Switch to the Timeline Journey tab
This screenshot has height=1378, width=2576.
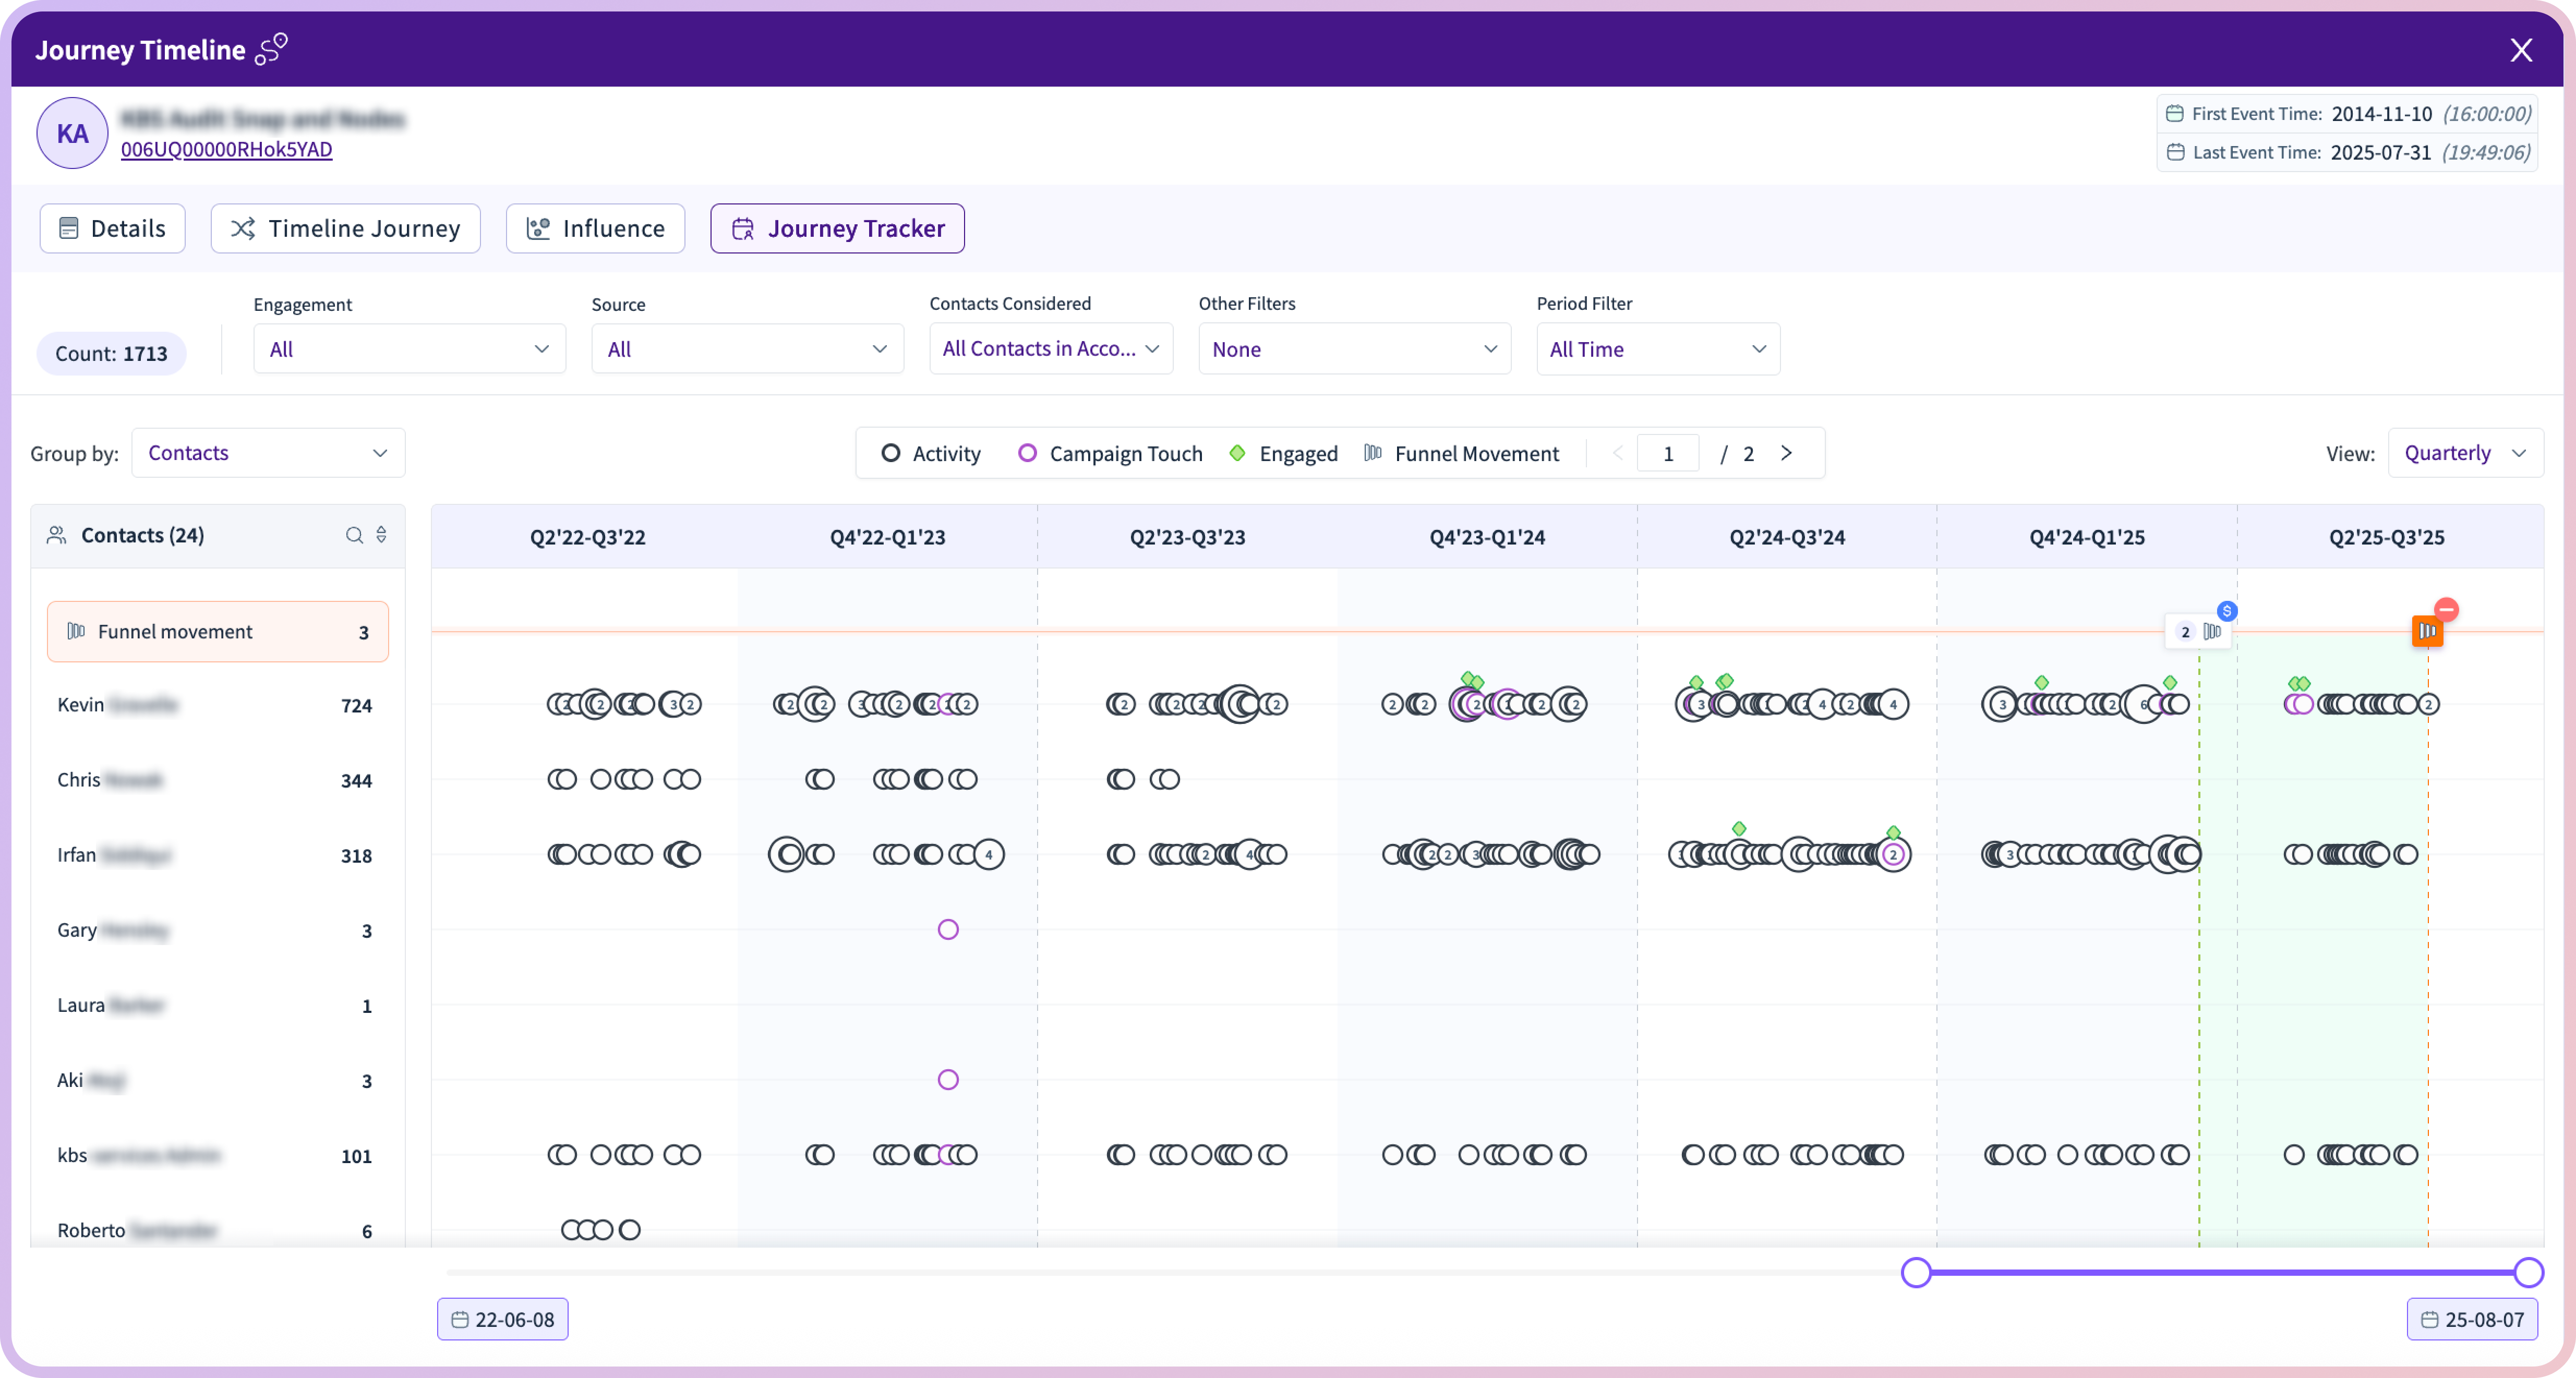345,228
